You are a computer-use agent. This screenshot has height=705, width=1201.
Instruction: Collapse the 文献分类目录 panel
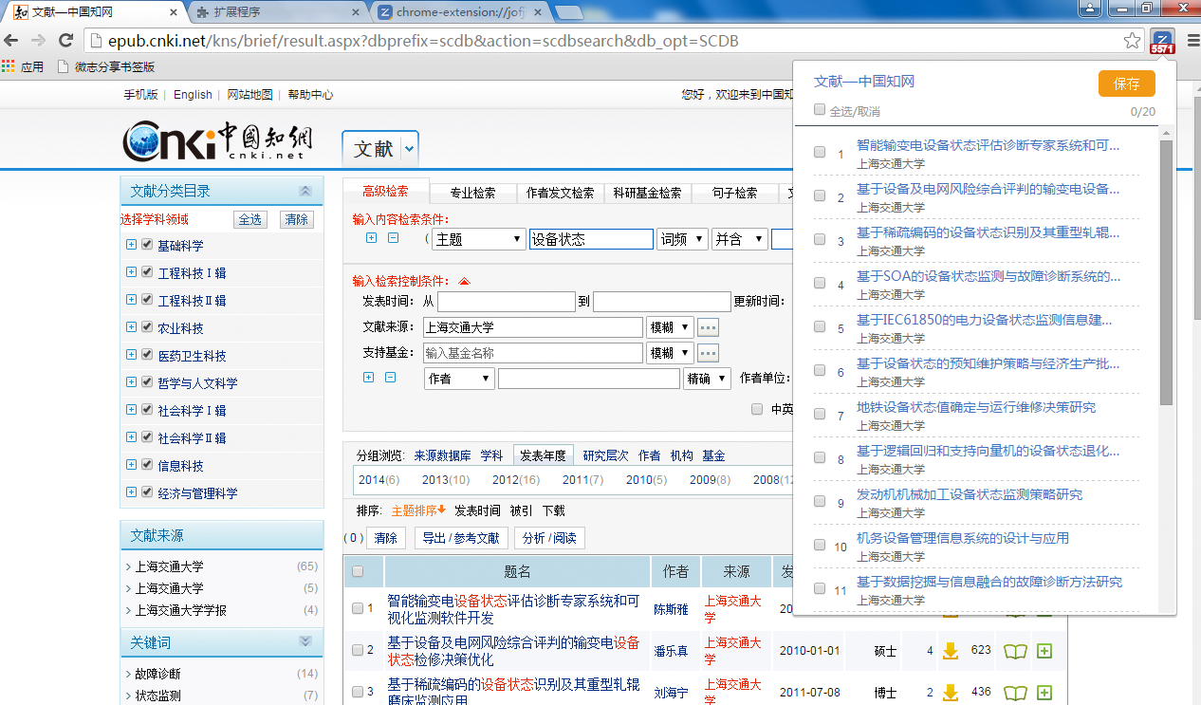click(305, 191)
